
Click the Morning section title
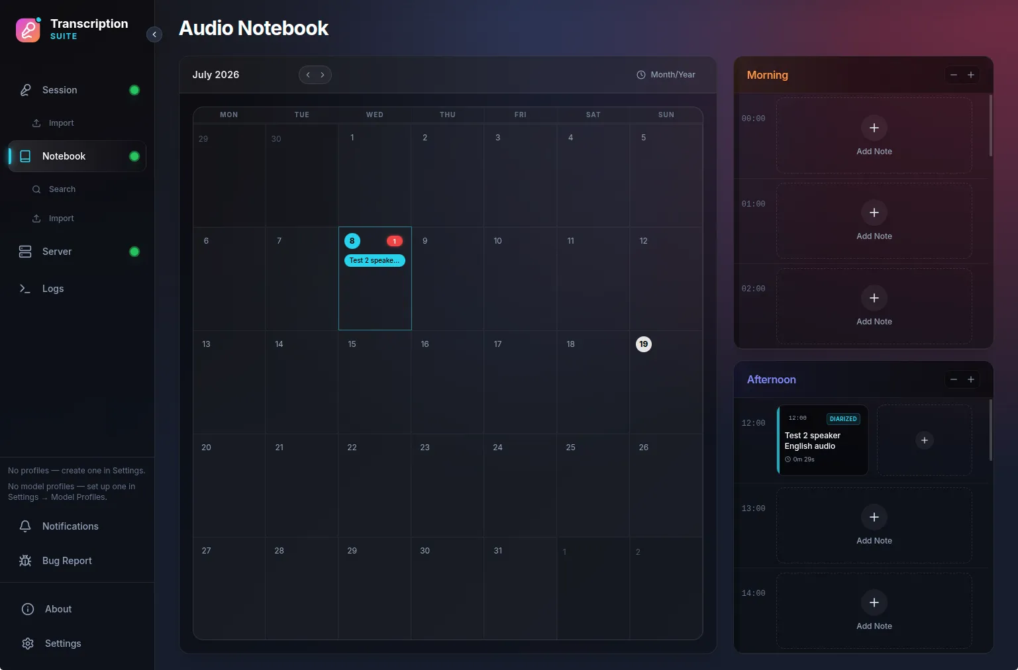point(767,75)
